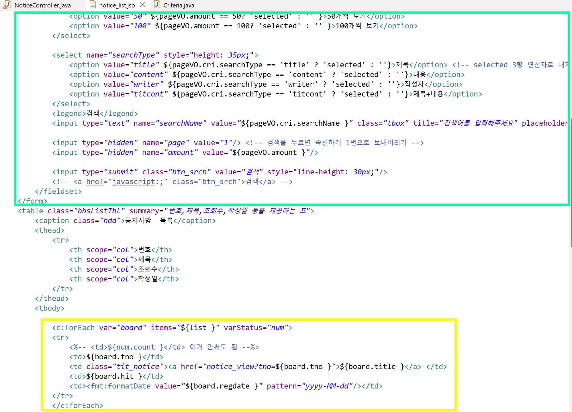Click the Criteria.java file icon

[157, 5]
